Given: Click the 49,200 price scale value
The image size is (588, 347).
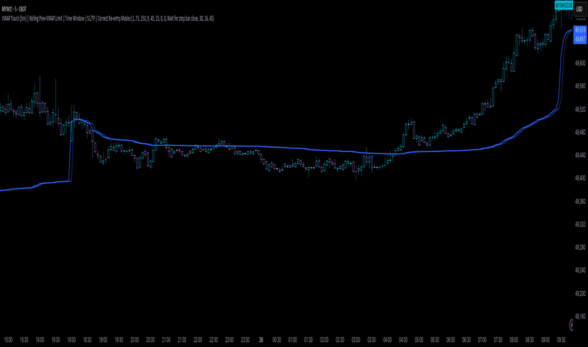Looking at the screenshot, I should tap(580, 293).
